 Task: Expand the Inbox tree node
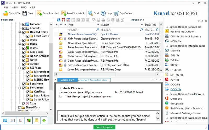point(20,44)
